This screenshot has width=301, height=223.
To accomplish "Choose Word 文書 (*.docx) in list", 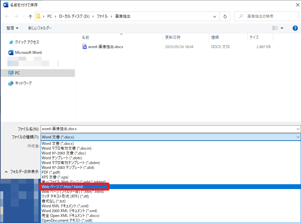I will coord(171,144).
